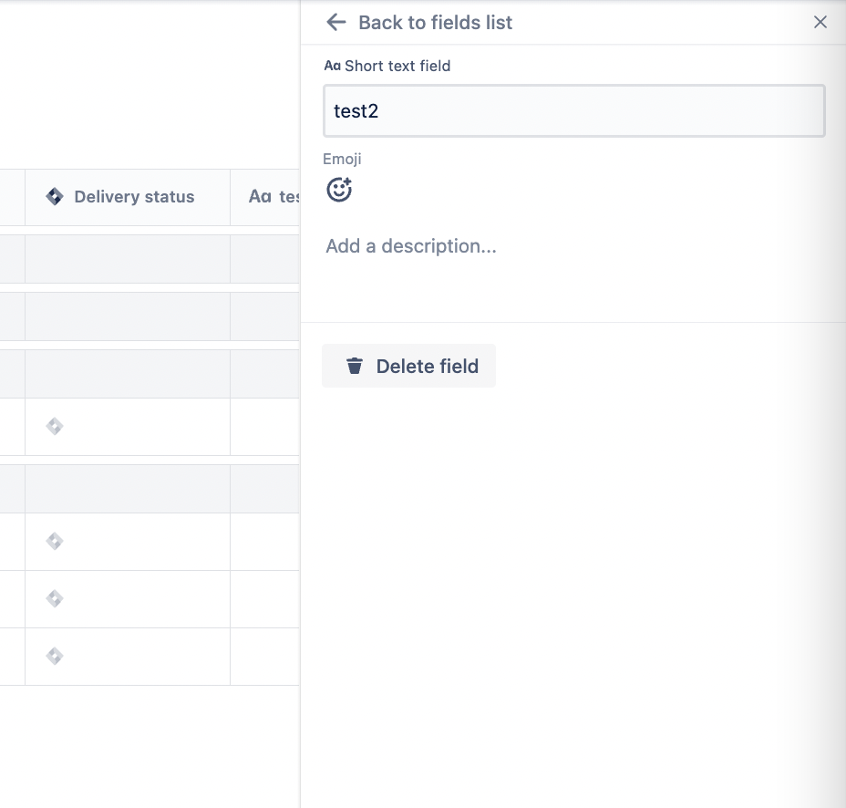Image resolution: width=846 pixels, height=808 pixels.
Task: Click Add a description placeholder text
Action: (x=410, y=245)
